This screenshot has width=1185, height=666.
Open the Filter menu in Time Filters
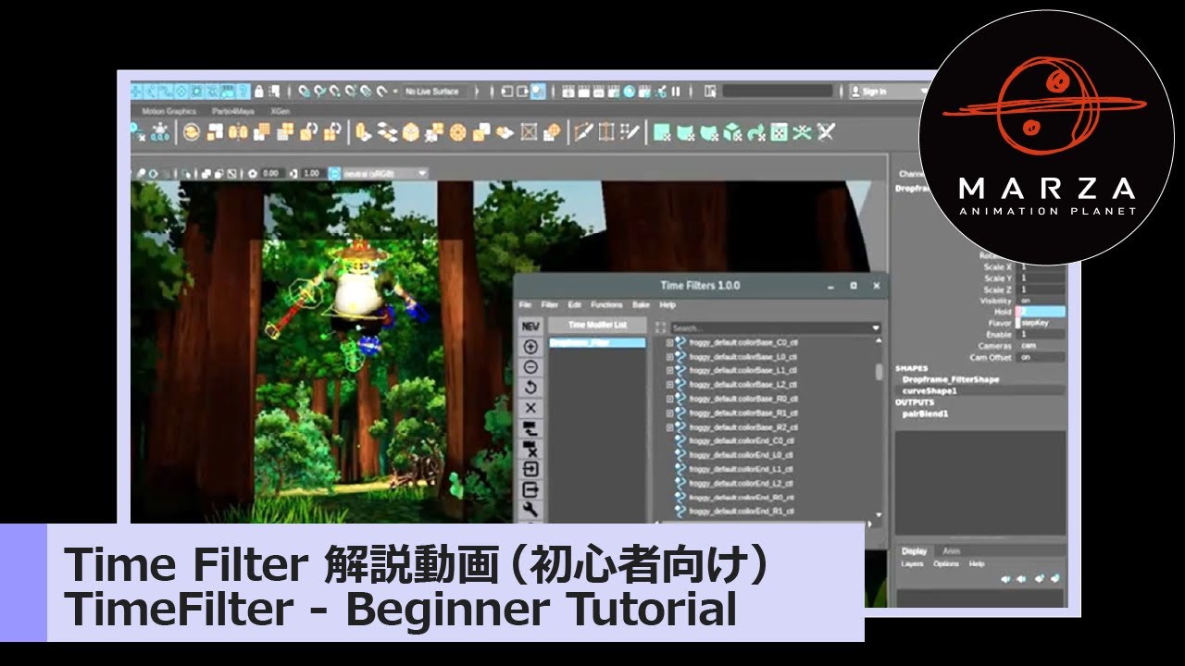point(550,304)
